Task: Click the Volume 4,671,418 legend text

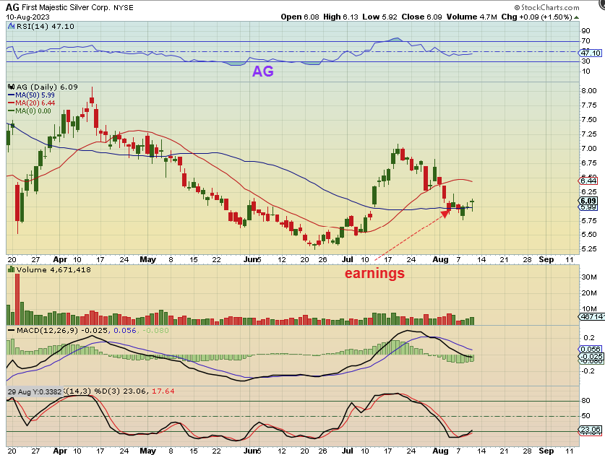Action: point(53,269)
